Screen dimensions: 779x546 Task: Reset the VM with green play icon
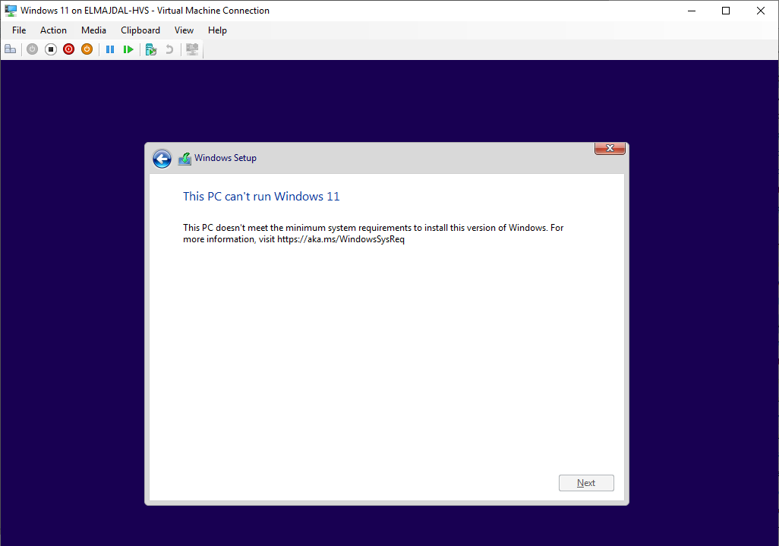pos(128,49)
